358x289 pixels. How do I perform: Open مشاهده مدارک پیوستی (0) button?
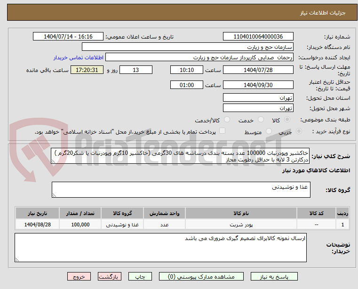[x=201, y=276]
